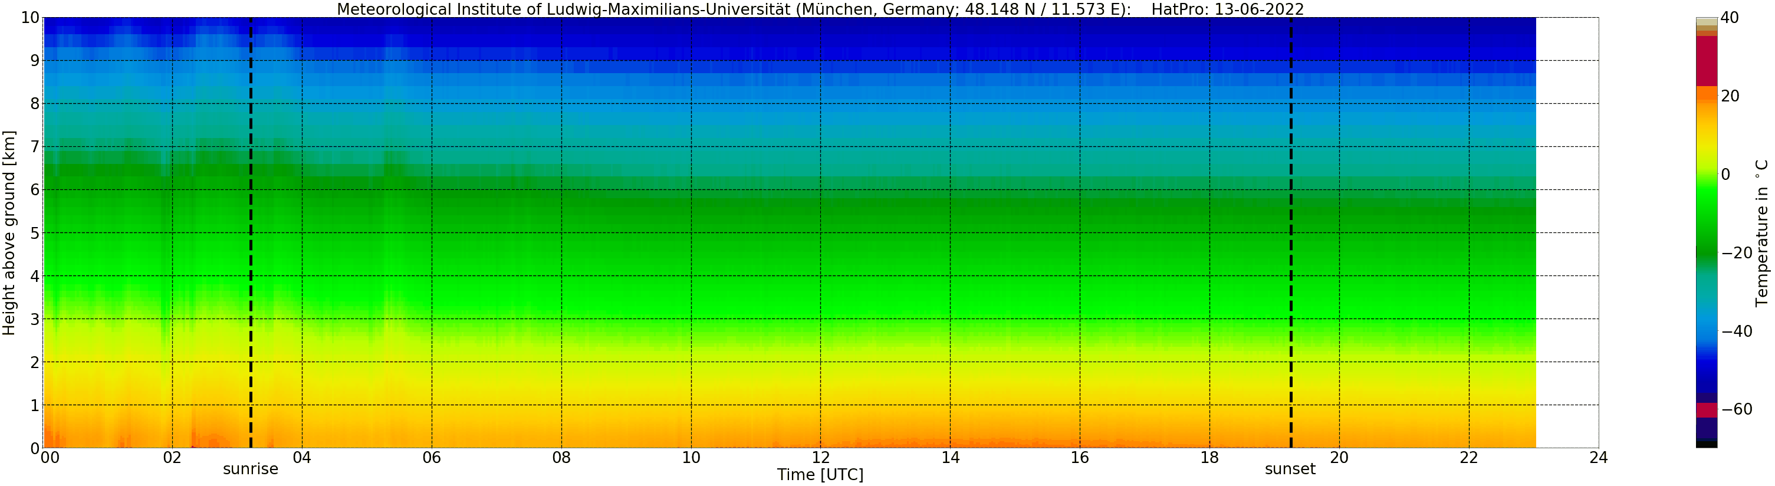Click the green −20 colorbar region
Screen dimensions: 1775x486
[x=1706, y=253]
